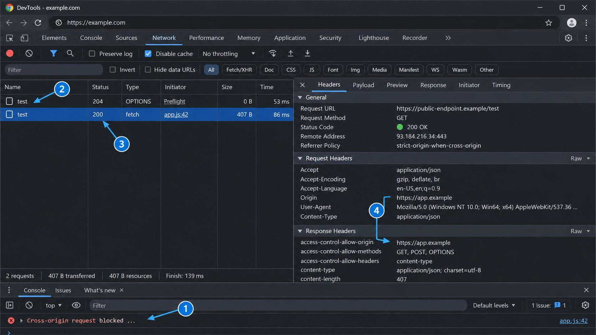Uncheck the Disable cache checkbox
The image size is (596, 335).
(148, 54)
